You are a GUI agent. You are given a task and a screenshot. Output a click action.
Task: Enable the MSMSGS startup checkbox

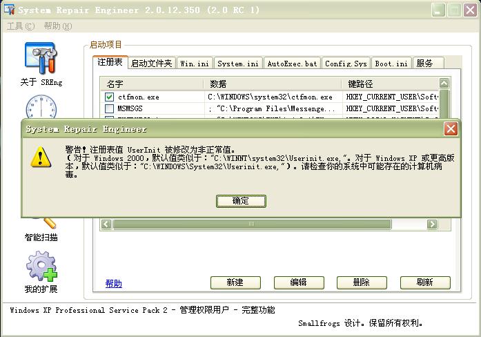tap(109, 108)
